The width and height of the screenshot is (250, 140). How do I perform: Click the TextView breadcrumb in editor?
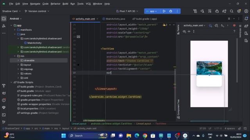tap(161, 124)
